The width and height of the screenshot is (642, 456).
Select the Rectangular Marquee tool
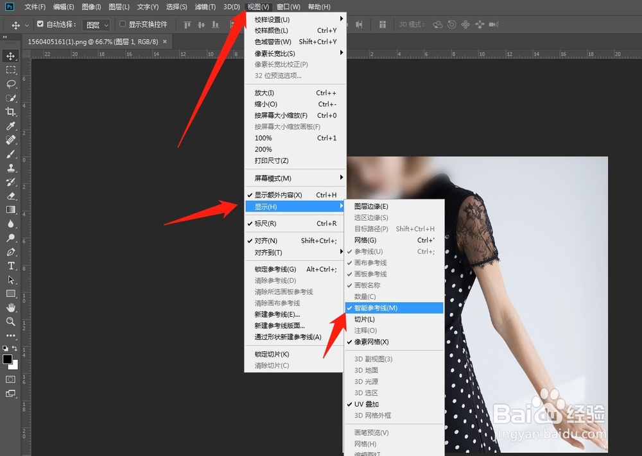[11, 70]
